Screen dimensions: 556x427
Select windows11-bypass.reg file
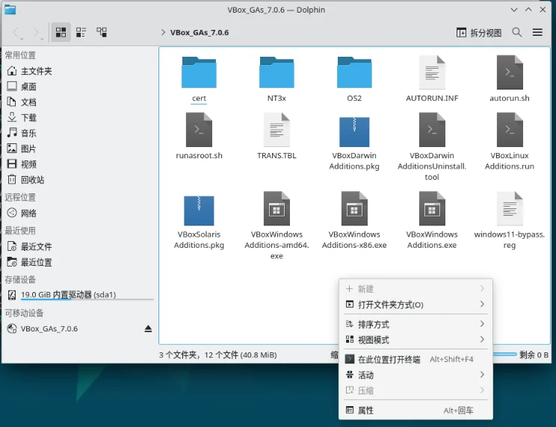(510, 220)
